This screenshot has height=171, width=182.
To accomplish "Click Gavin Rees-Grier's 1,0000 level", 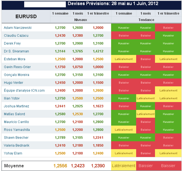I will [x=98, y=67].
